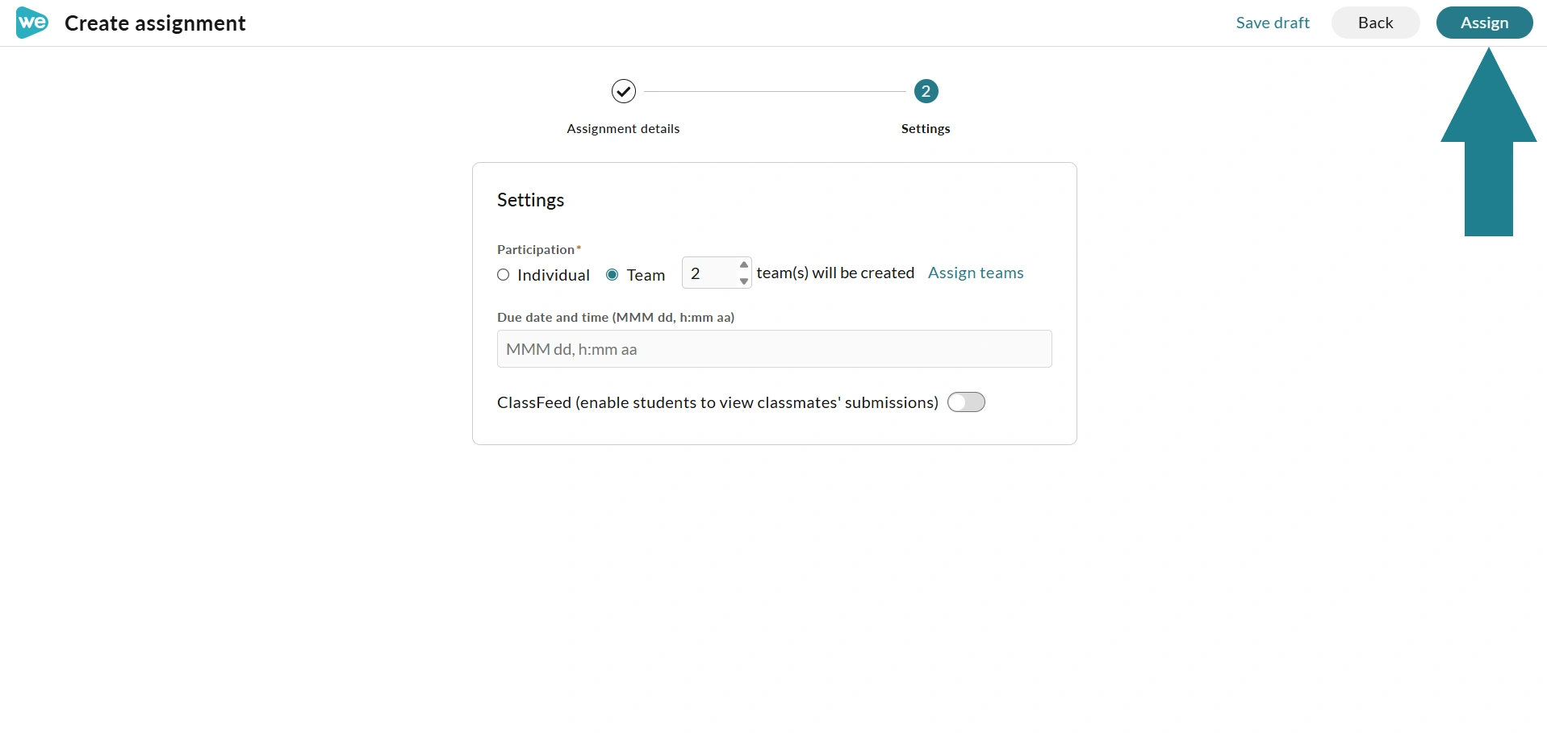Click the completed Assignment details checkmark icon

click(623, 91)
